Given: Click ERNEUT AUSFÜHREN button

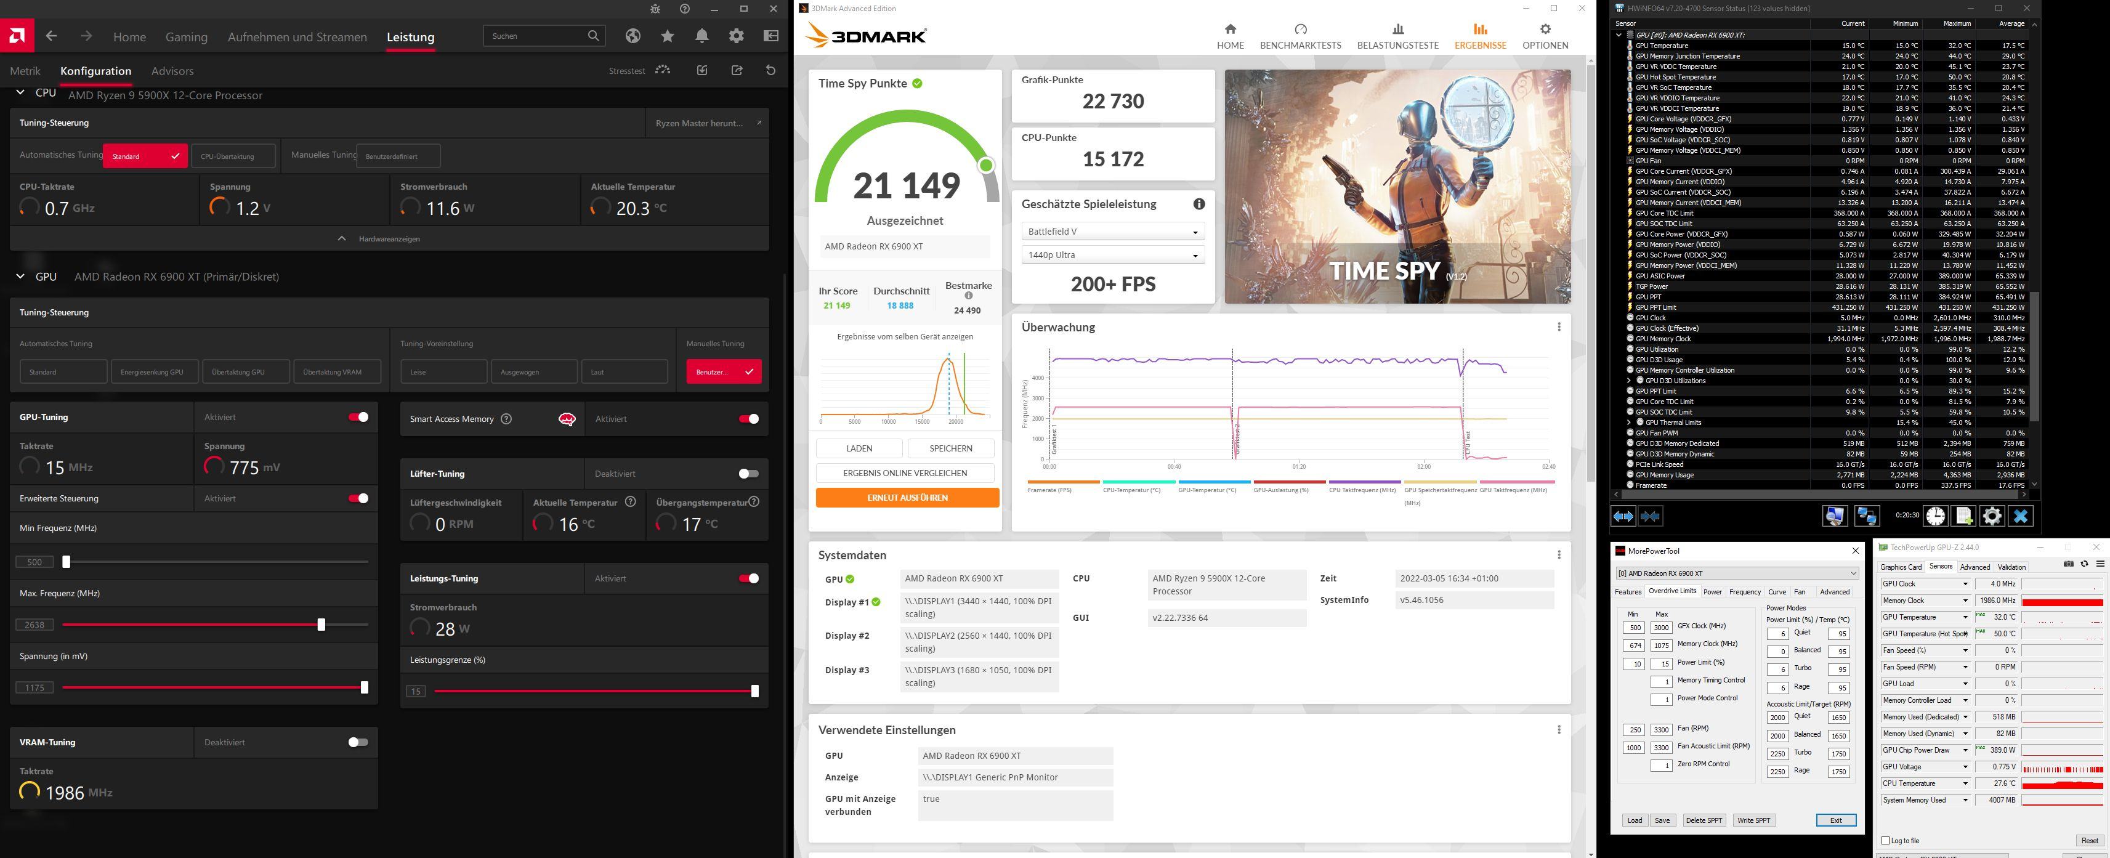Looking at the screenshot, I should pyautogui.click(x=907, y=498).
